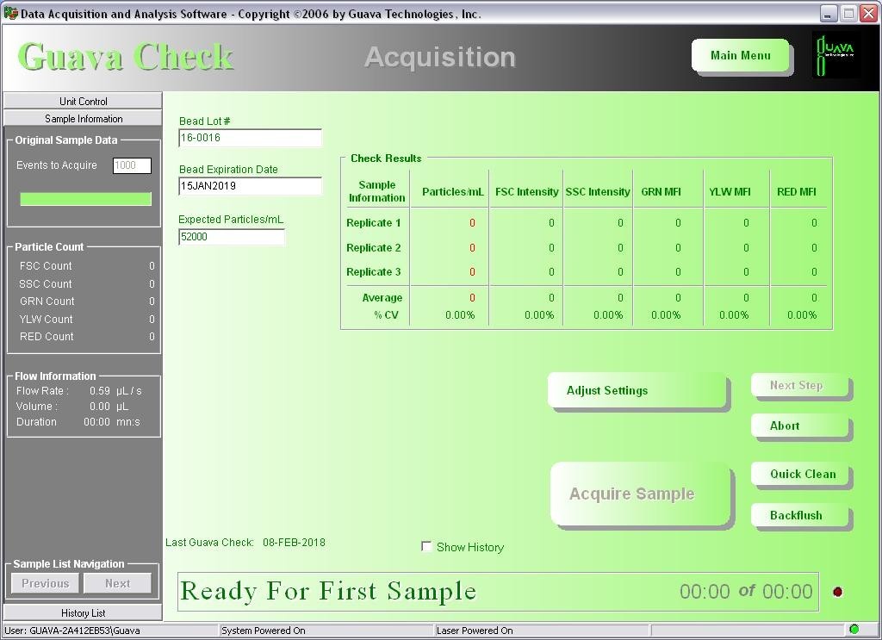The image size is (882, 640).
Task: Click the GRN MFI column header
Action: (661, 192)
